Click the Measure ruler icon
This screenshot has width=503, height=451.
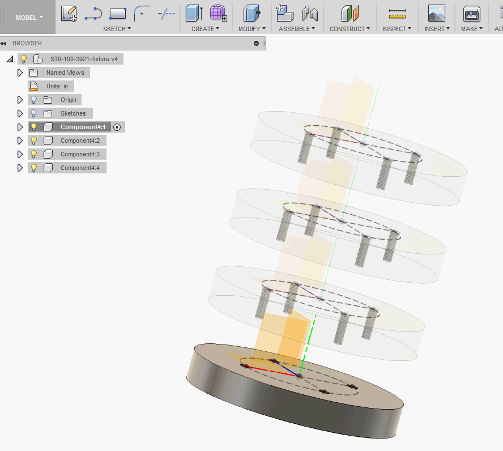pyautogui.click(x=397, y=14)
